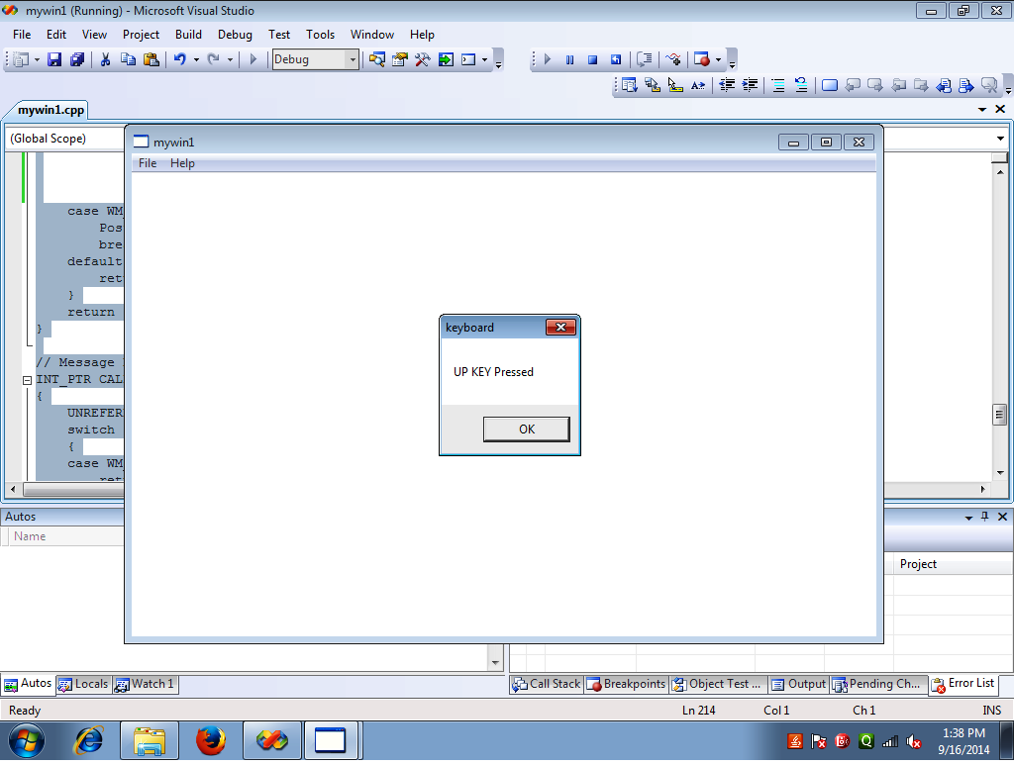Image resolution: width=1014 pixels, height=765 pixels.
Task: Cut the selected code
Action: (105, 59)
